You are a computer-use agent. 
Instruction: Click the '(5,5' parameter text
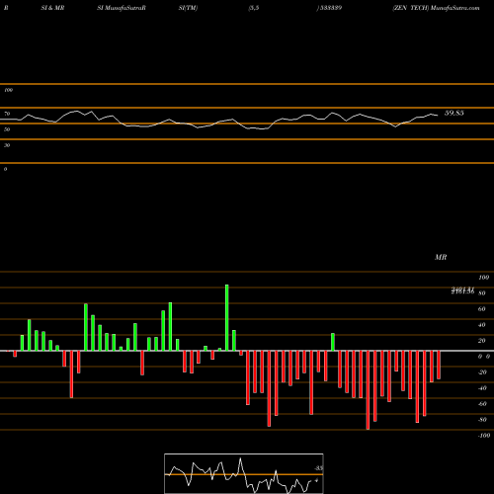[x=254, y=8]
